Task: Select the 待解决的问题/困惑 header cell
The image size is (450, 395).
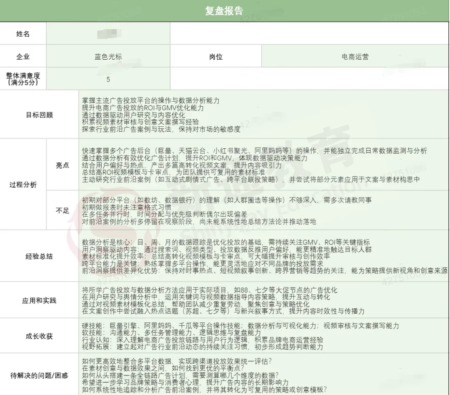Action: [x=39, y=375]
